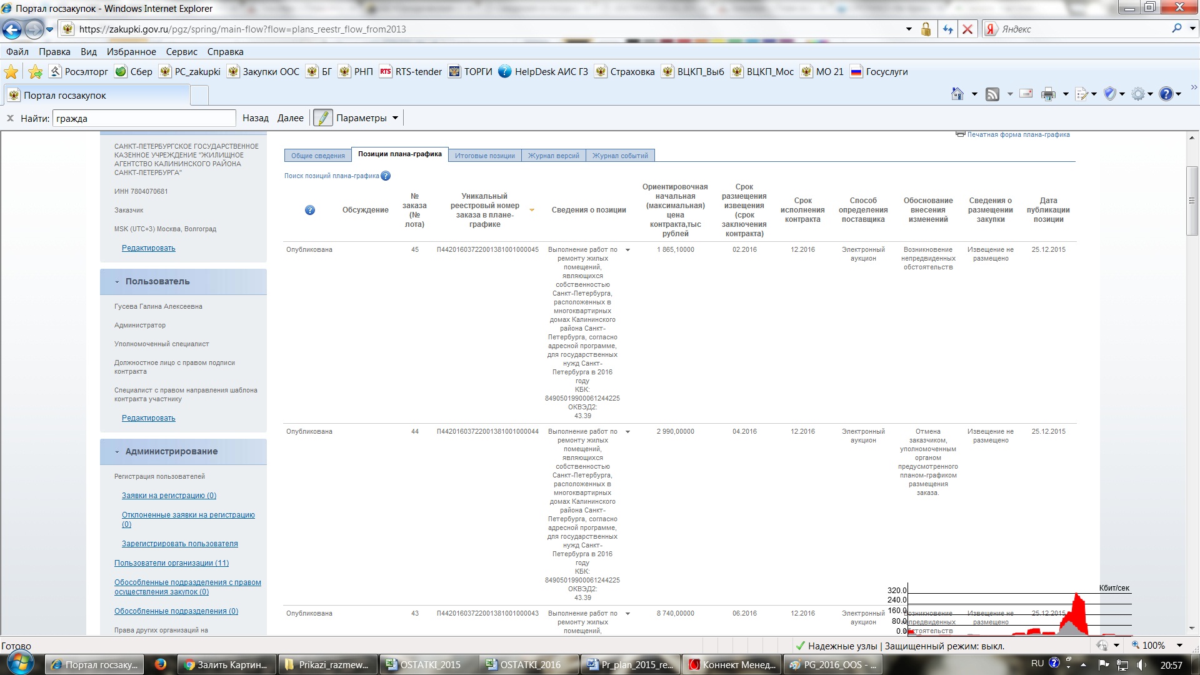Click the browser Back arrow button

tap(12, 29)
